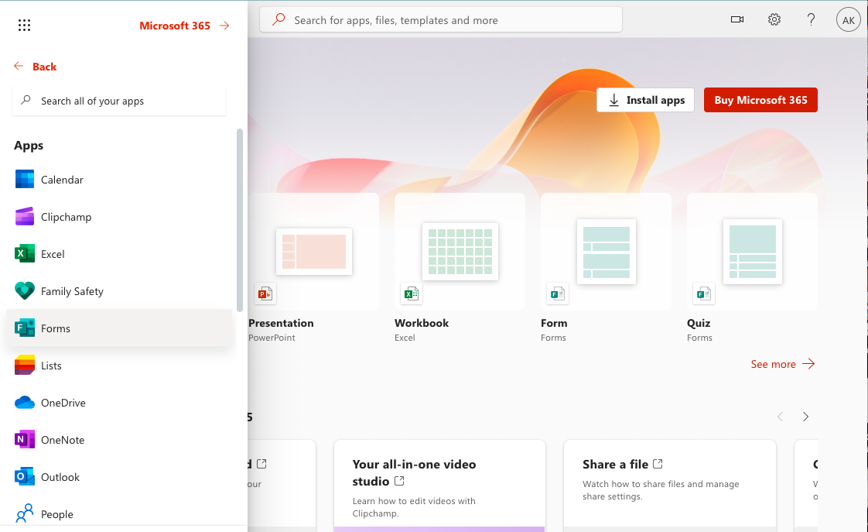Launch Outlook from its icon

tap(24, 476)
